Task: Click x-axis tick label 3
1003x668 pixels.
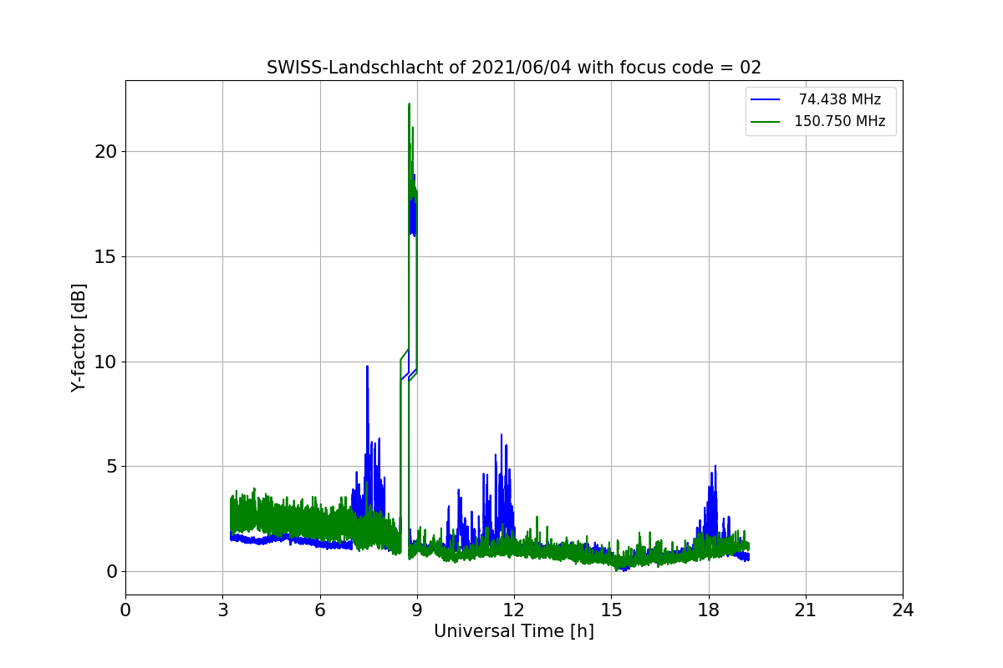Action: (x=222, y=610)
